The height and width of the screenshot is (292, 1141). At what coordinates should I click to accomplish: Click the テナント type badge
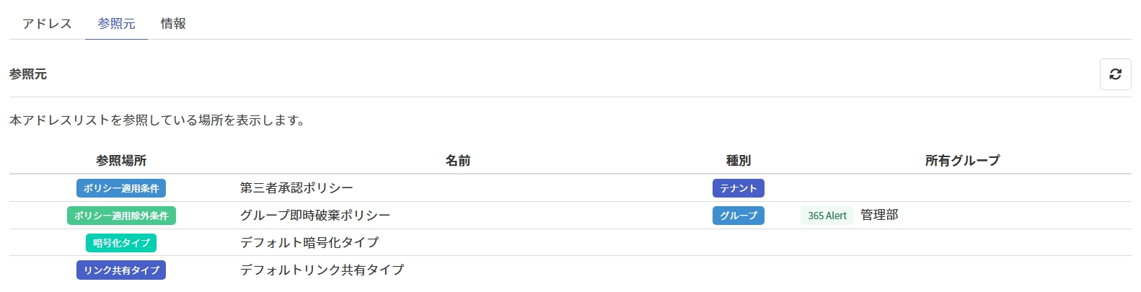click(x=738, y=188)
